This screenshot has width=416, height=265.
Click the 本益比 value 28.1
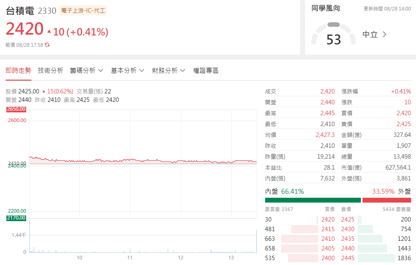pos(329,168)
